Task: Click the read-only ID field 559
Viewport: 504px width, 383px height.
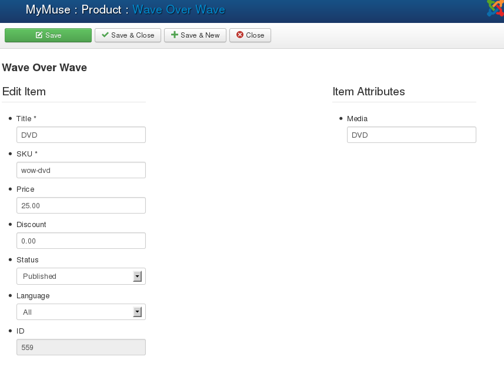Action: (81, 347)
